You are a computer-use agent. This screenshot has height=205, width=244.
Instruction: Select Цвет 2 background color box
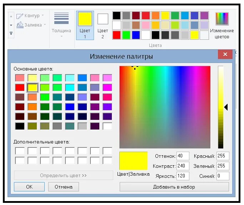coord(103,25)
